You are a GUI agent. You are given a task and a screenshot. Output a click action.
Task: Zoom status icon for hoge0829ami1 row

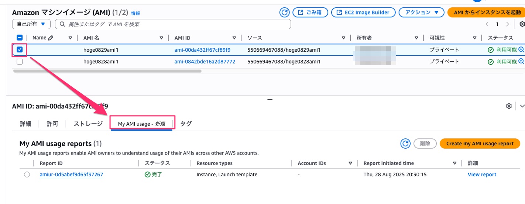[521, 50]
